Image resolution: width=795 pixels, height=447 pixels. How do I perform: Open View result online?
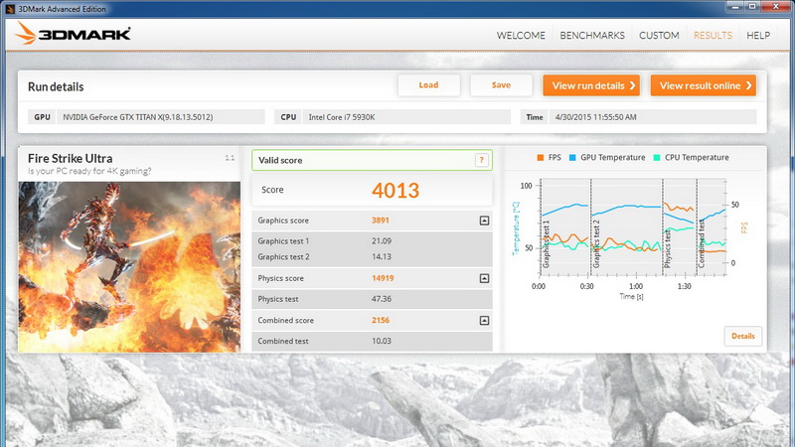click(703, 85)
